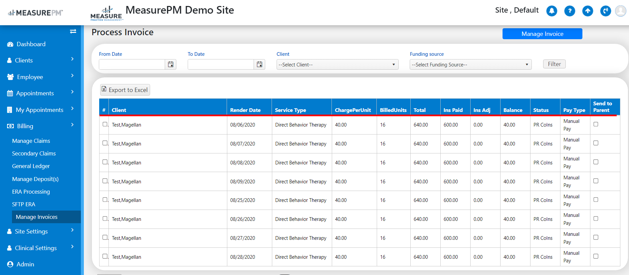Open Secondary Claims page

34,153
